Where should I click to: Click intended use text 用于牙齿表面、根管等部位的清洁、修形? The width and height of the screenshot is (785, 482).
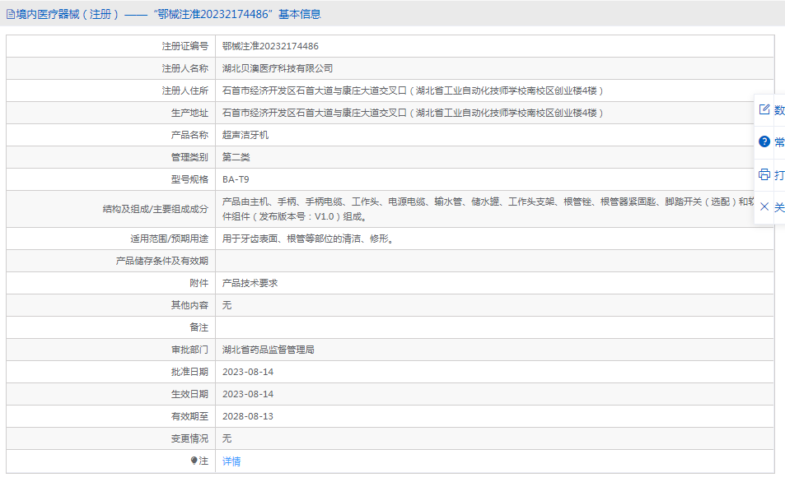tap(308, 239)
